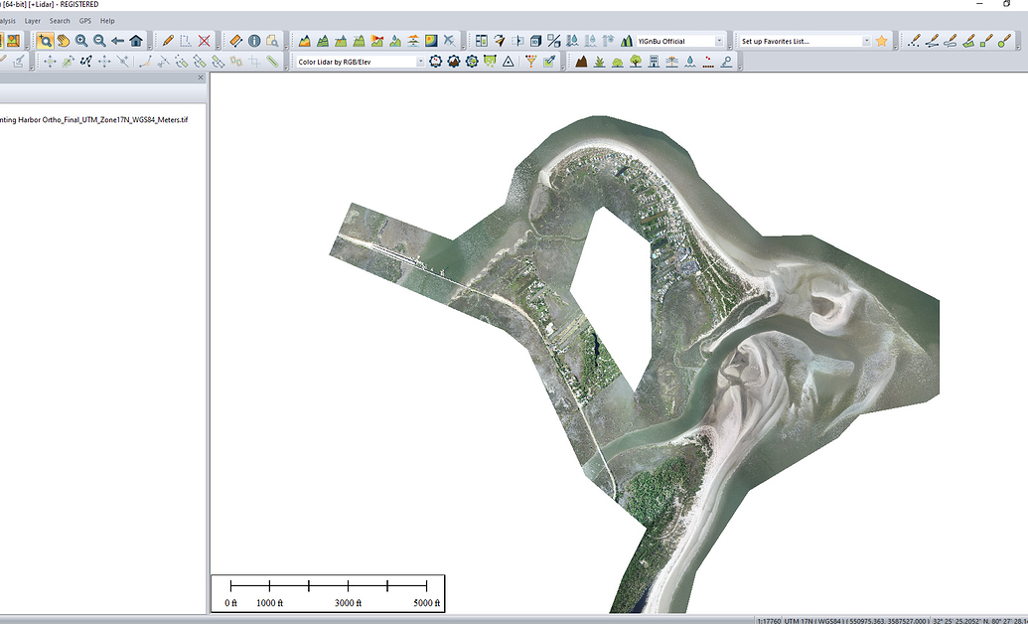Select the Zoom Out tool
Screen dimensions: 1028x624
pos(98,41)
